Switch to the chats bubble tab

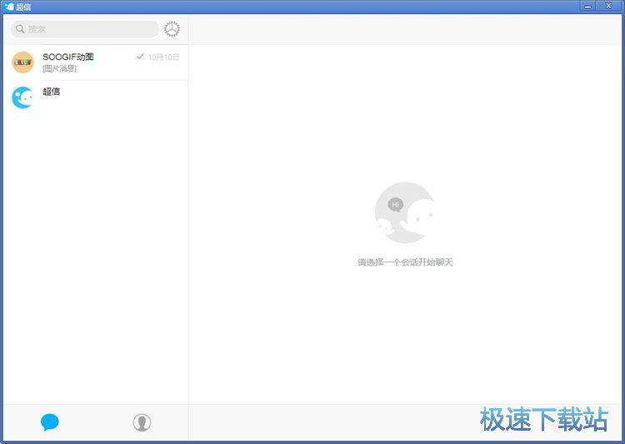point(50,422)
